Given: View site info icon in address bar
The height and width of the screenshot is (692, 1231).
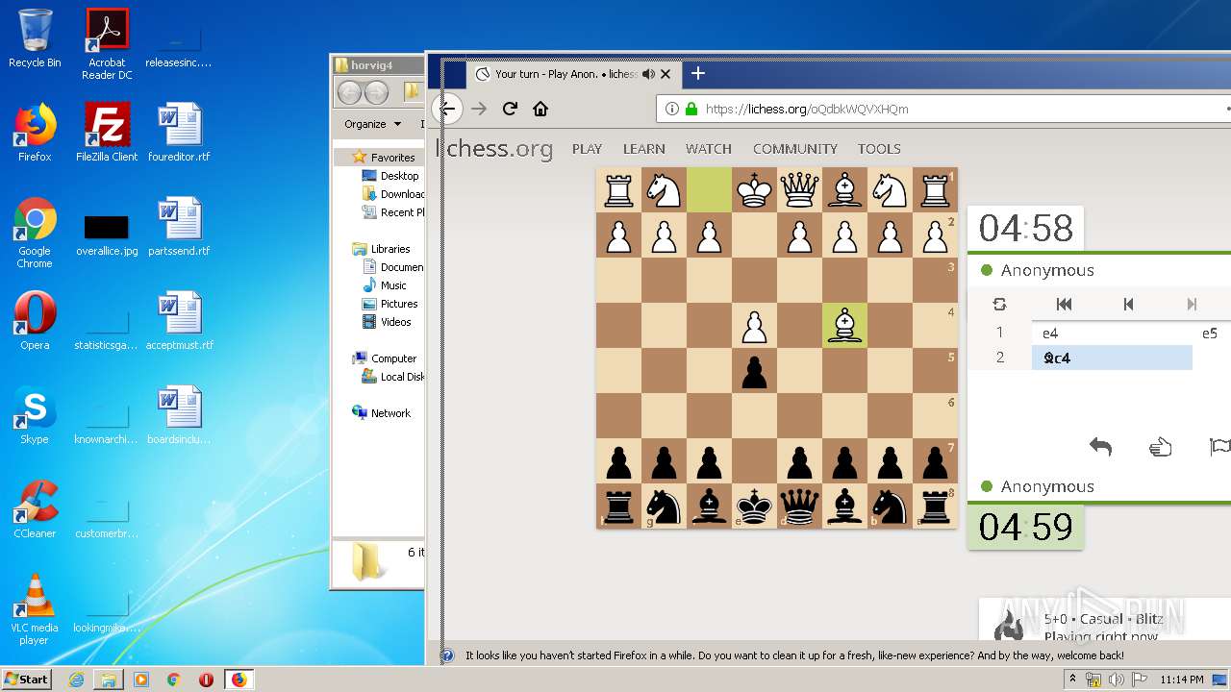Looking at the screenshot, I should click(x=672, y=109).
